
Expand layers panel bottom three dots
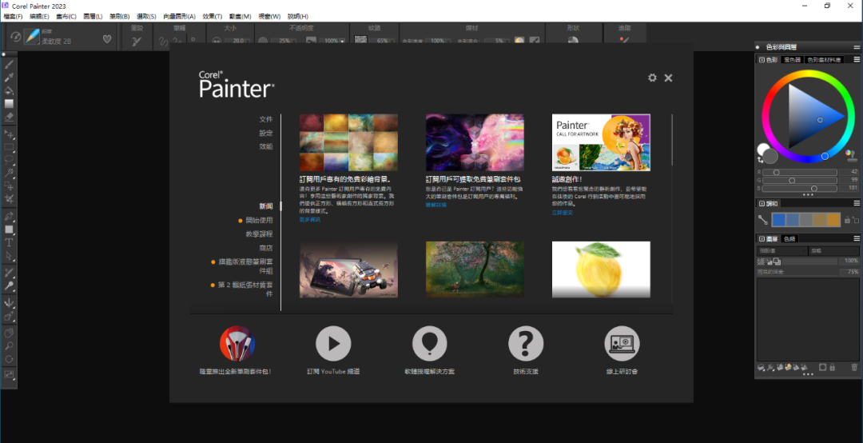[x=808, y=374]
